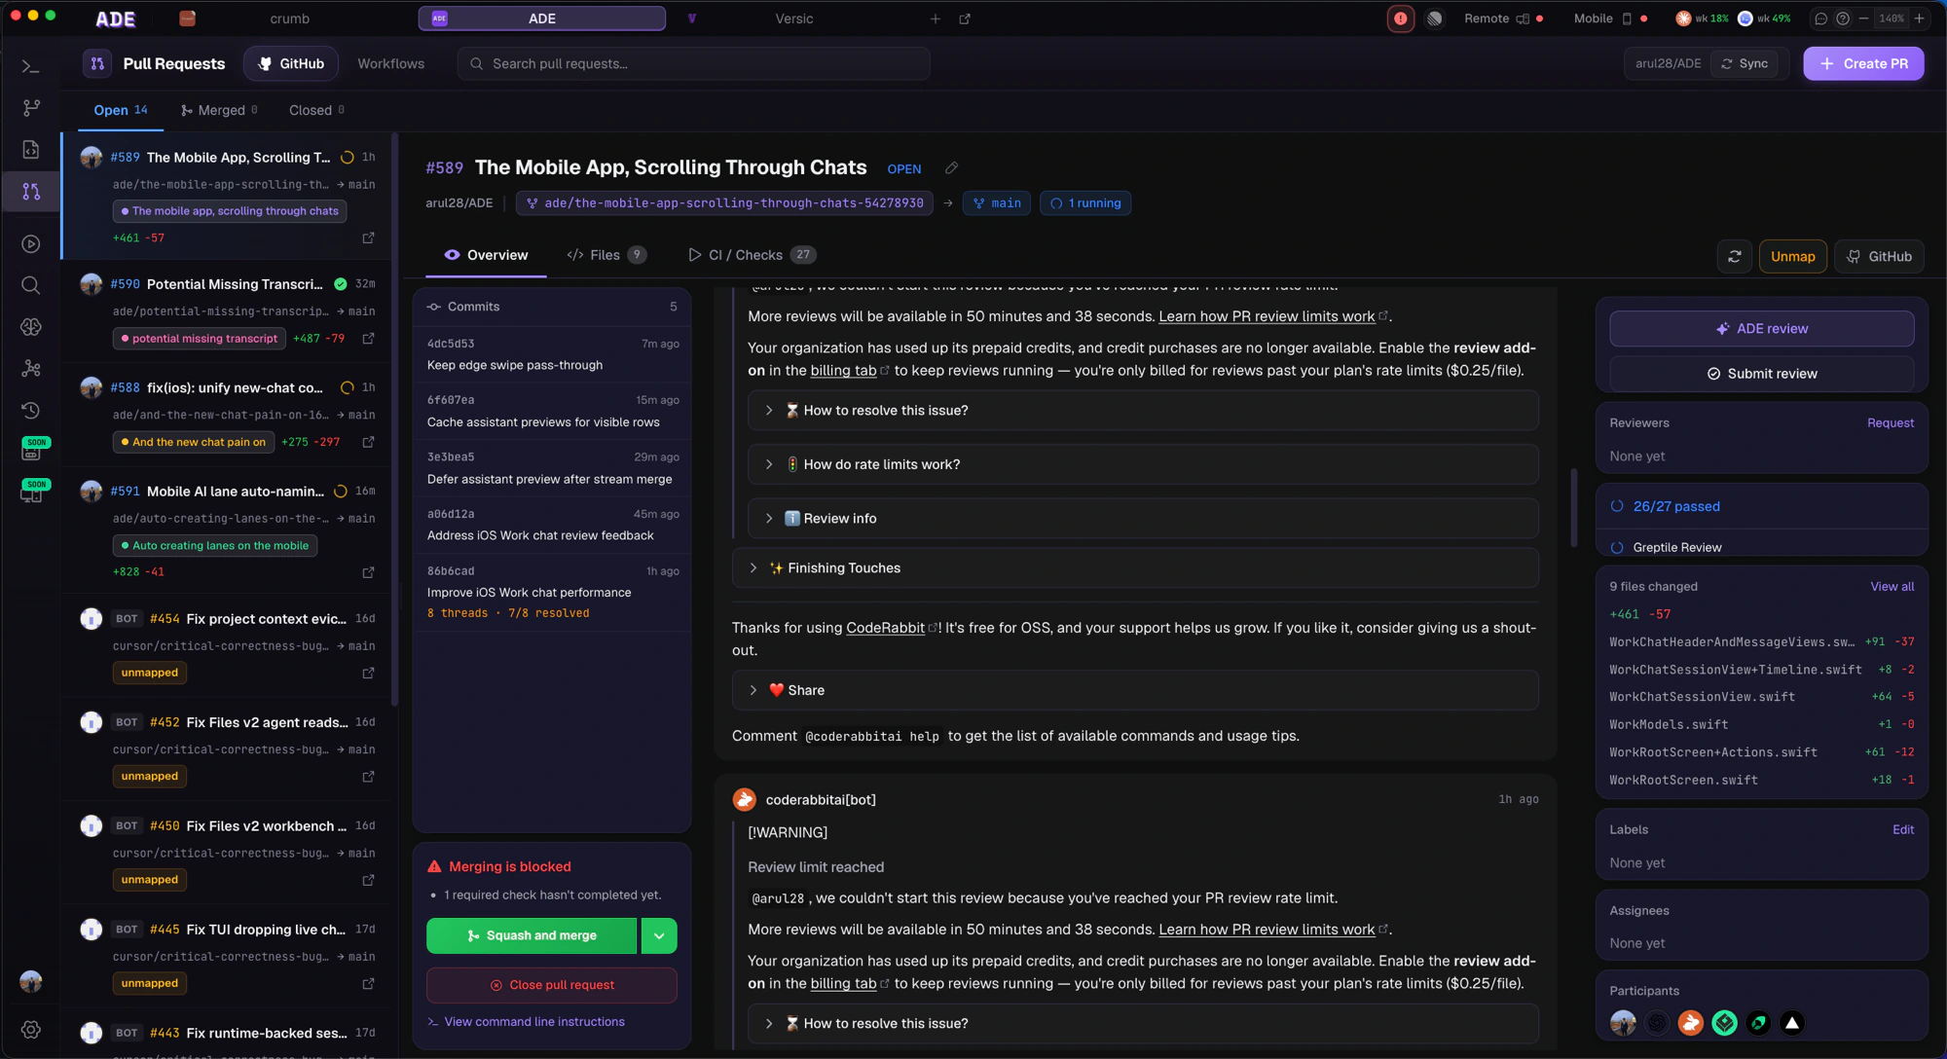Open the git branch graph sidebar icon
Screen dimensions: 1947x1059
[31, 108]
